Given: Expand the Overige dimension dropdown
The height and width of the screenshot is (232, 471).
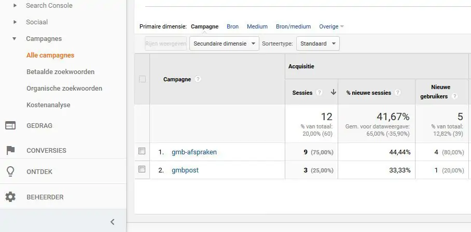Looking at the screenshot, I should [x=331, y=26].
